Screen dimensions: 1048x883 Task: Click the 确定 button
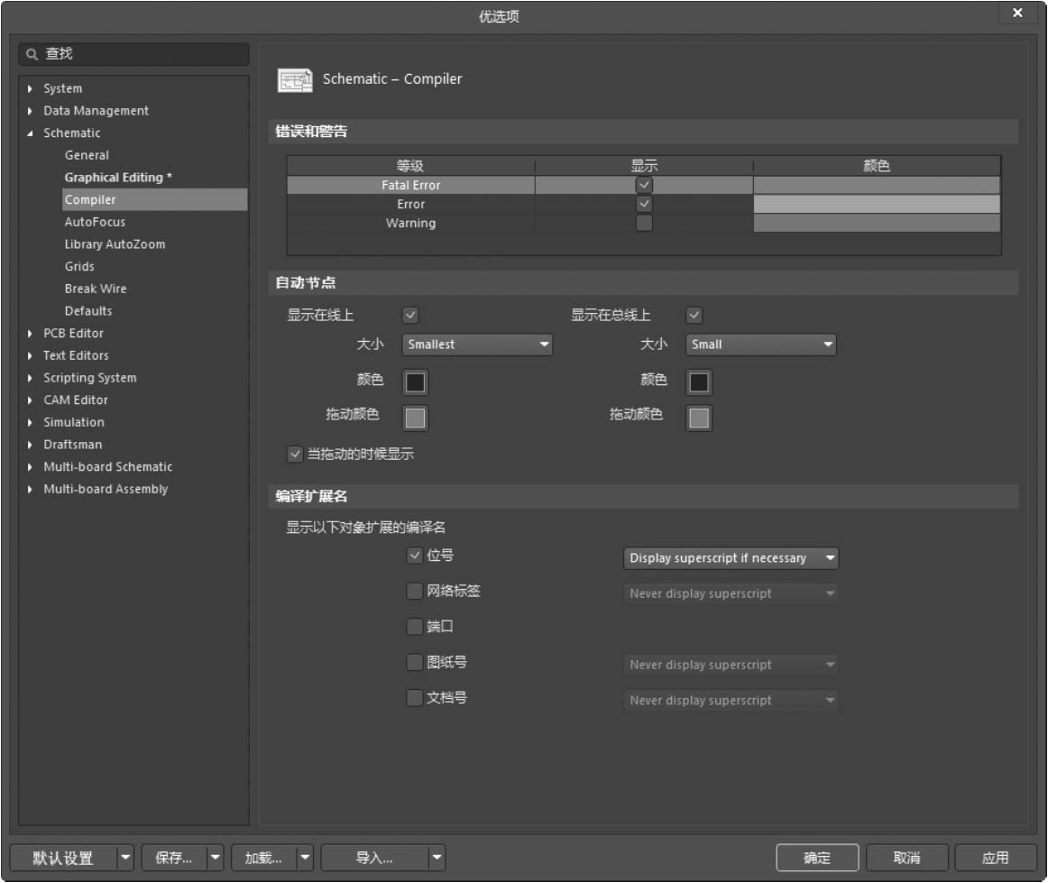point(816,858)
